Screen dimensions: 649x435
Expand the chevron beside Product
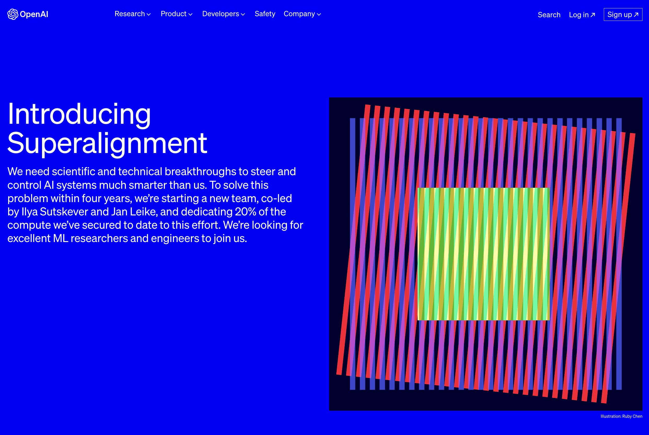[190, 14]
